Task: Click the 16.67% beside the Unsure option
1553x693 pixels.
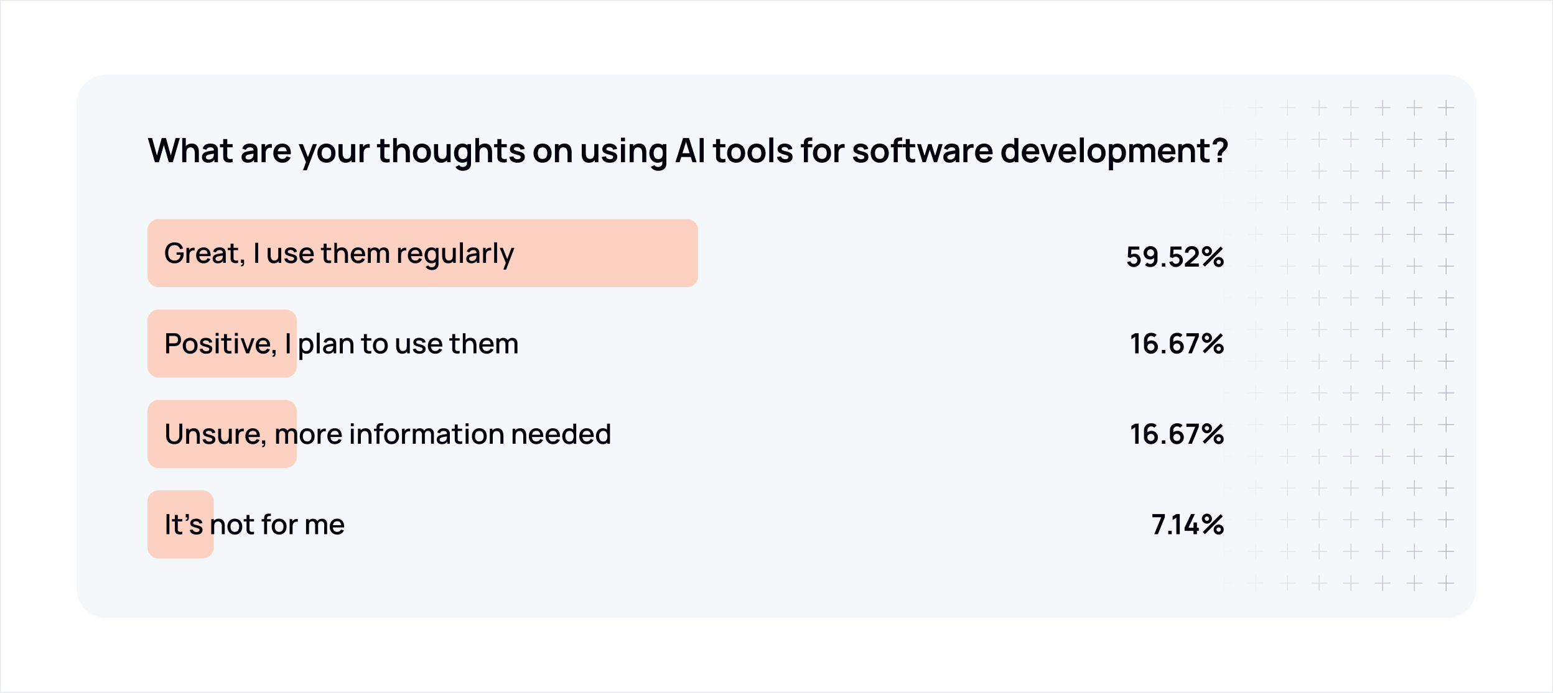Action: [1177, 434]
